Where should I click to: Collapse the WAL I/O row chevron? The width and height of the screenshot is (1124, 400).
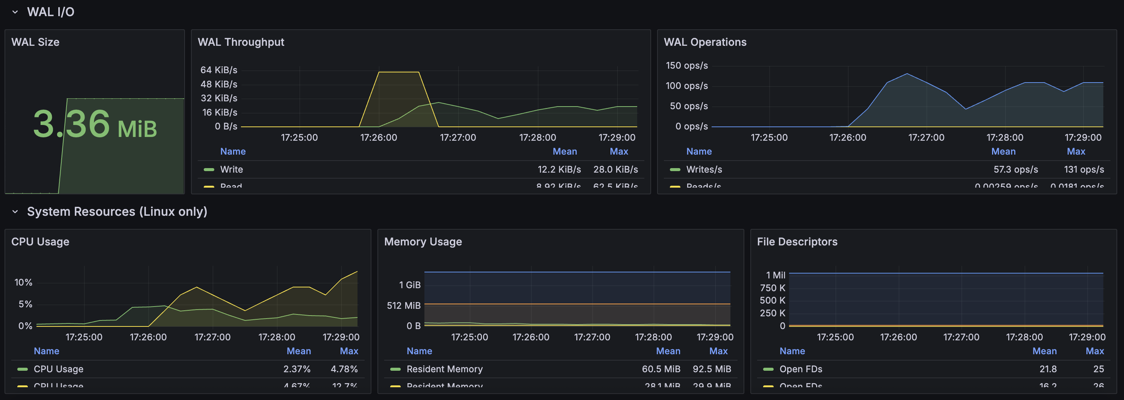click(x=15, y=12)
